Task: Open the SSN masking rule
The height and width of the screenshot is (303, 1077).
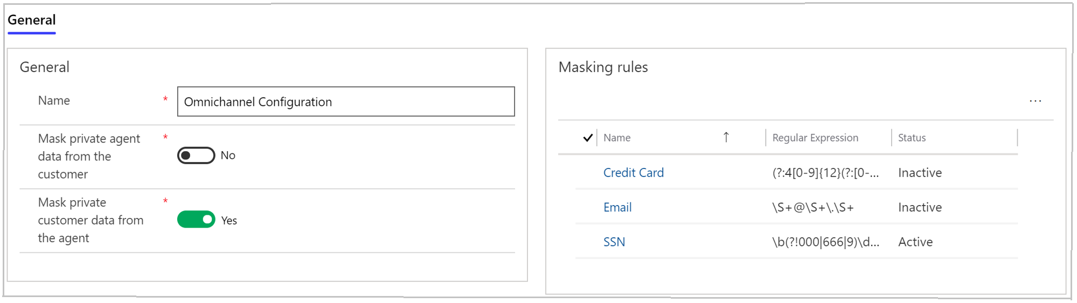Action: point(614,242)
